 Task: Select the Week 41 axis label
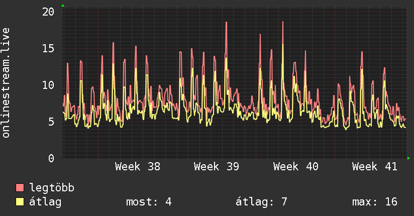(375, 167)
